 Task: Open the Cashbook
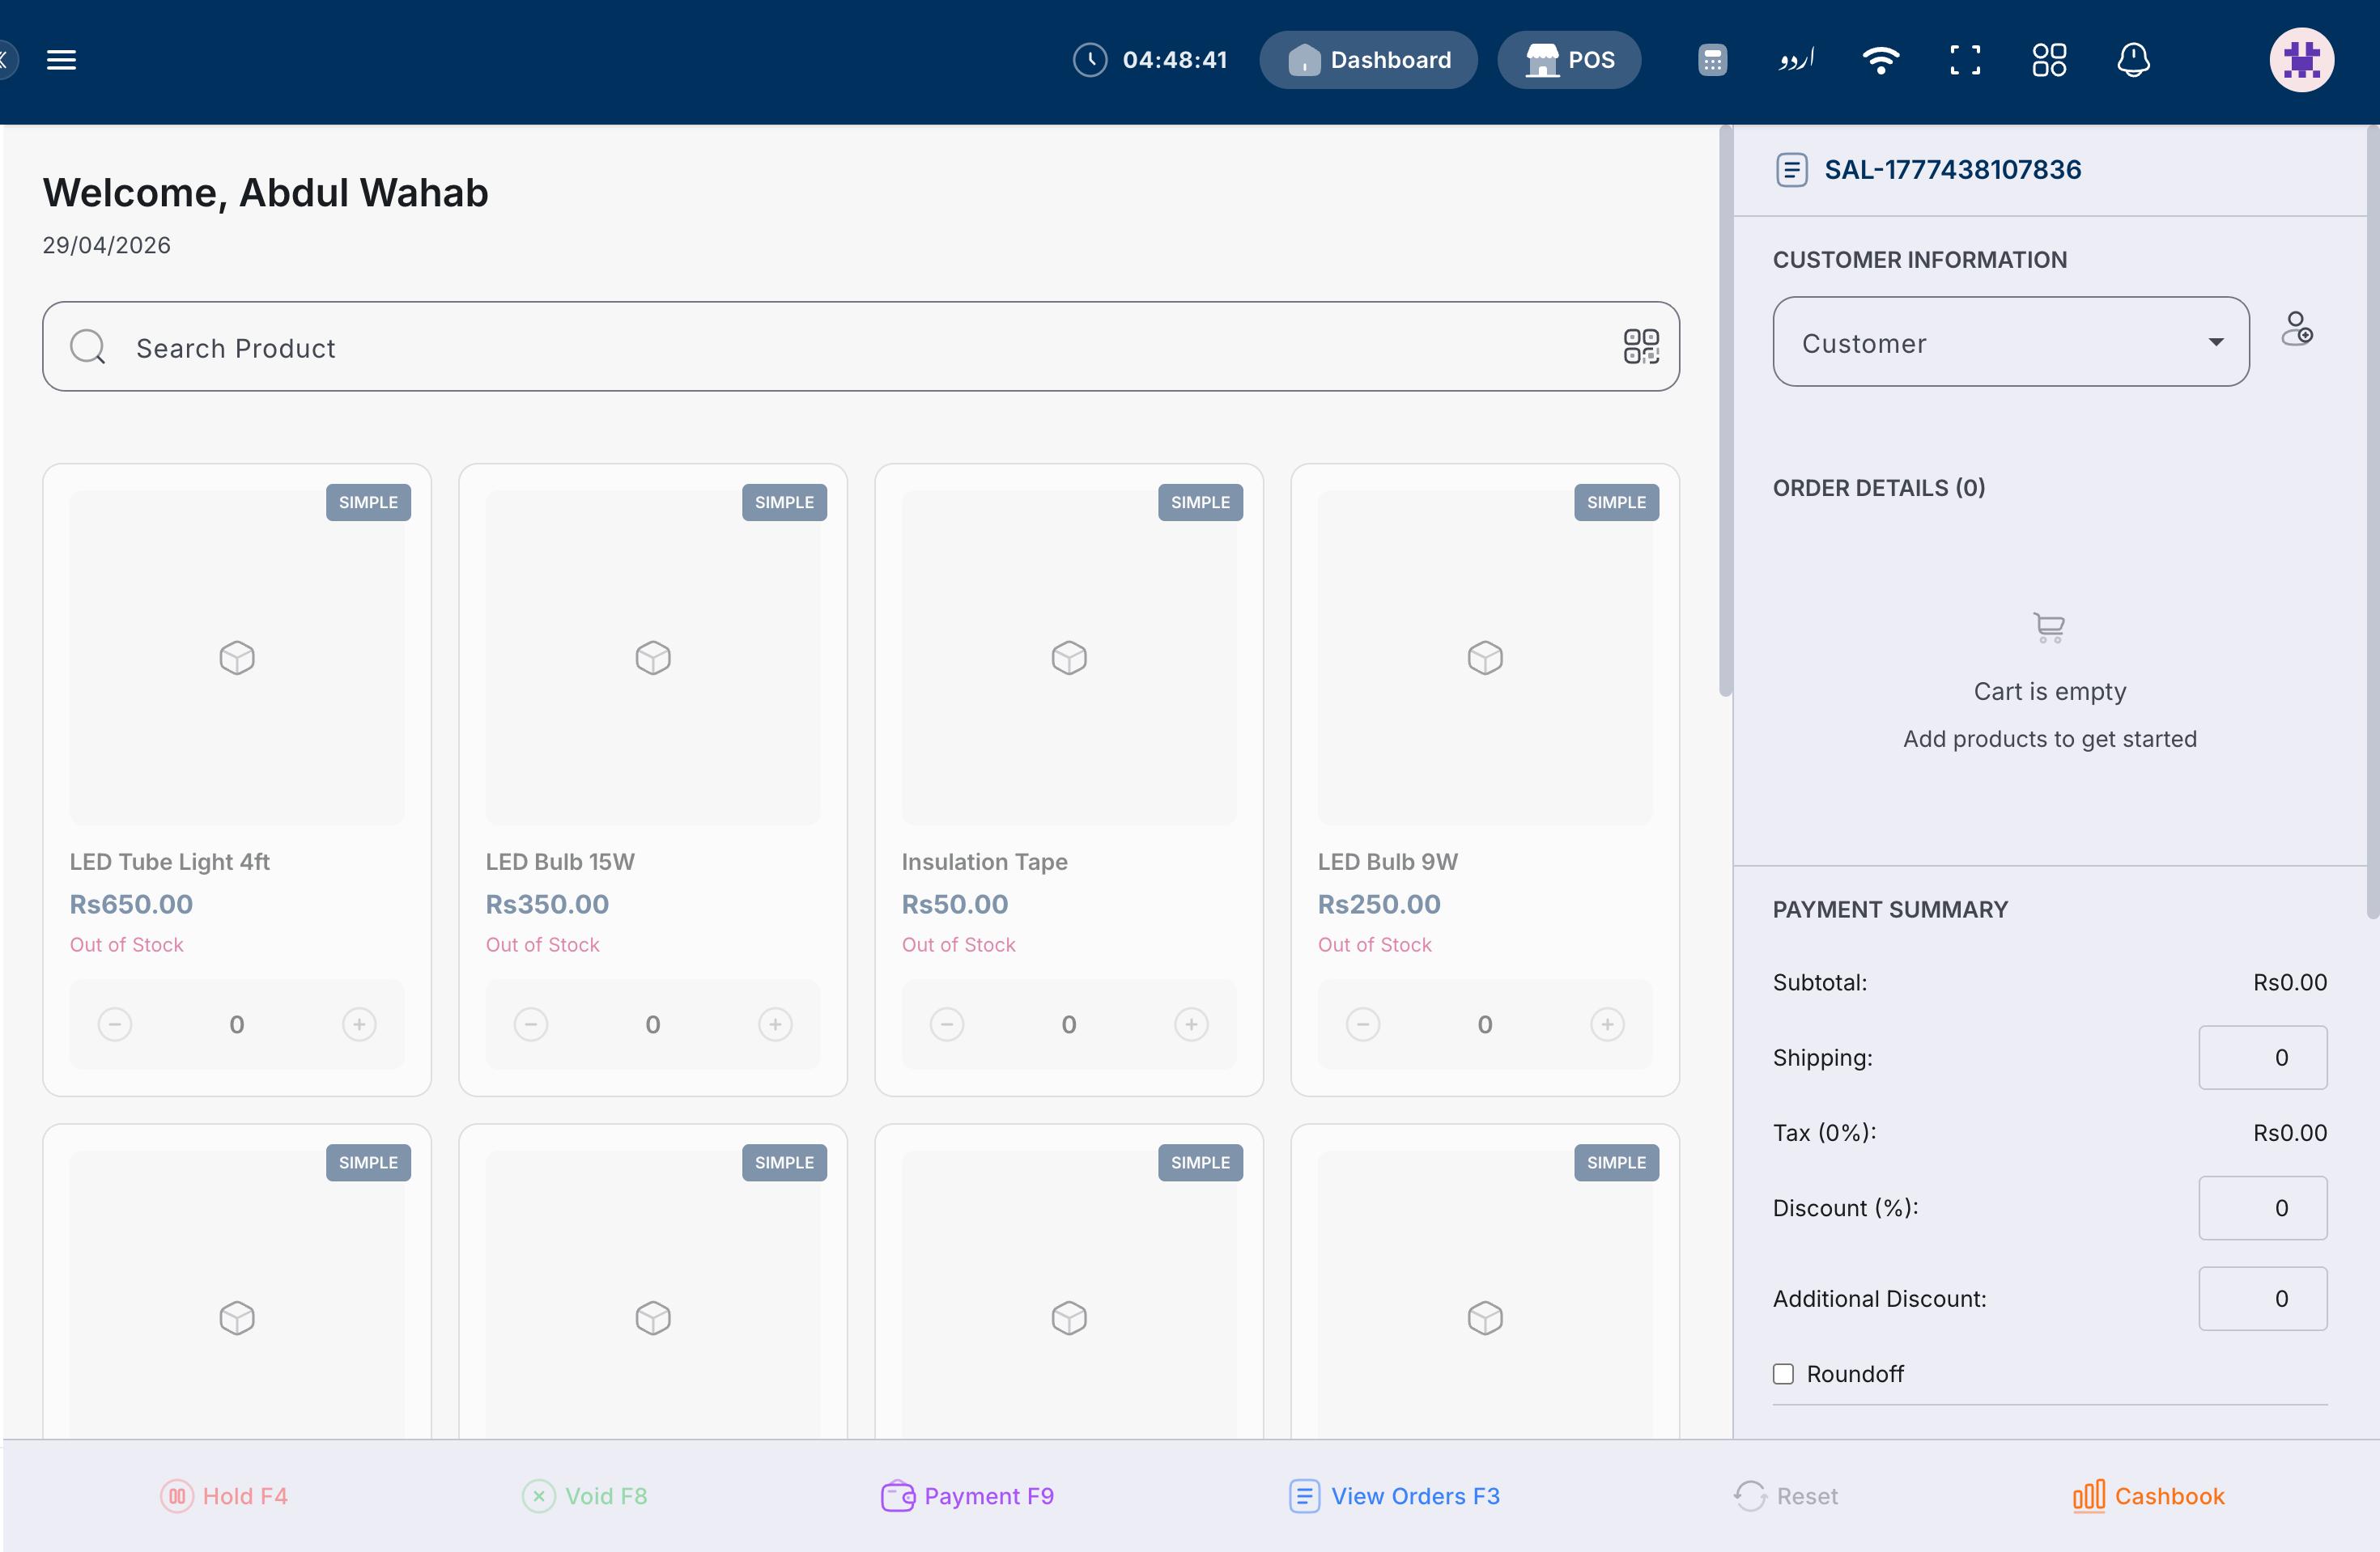click(2148, 1496)
